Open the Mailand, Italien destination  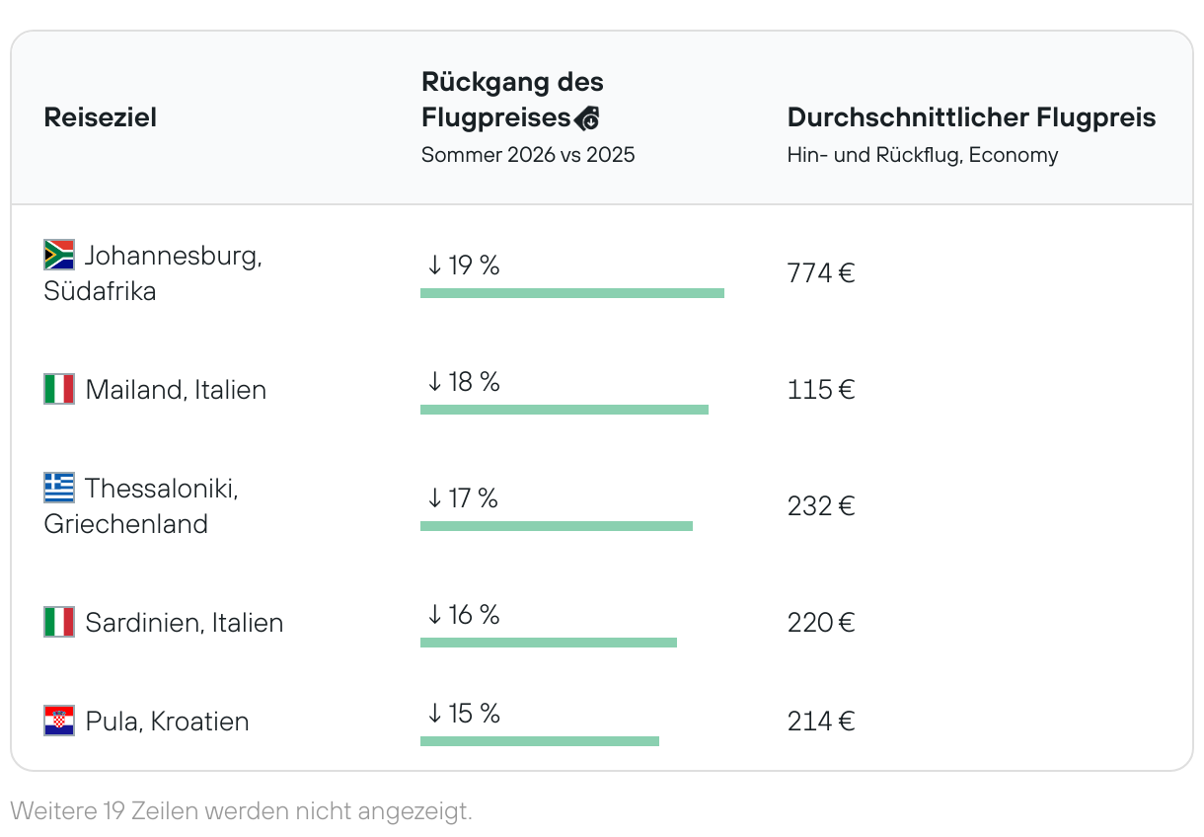click(x=176, y=390)
